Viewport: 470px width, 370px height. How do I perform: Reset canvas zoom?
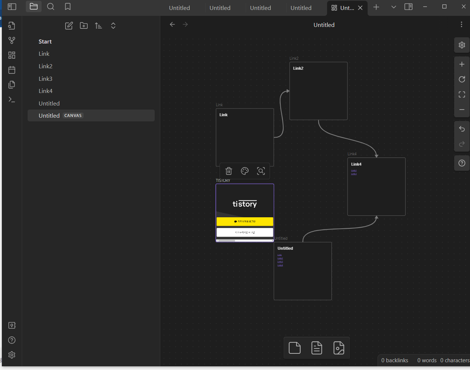click(462, 79)
